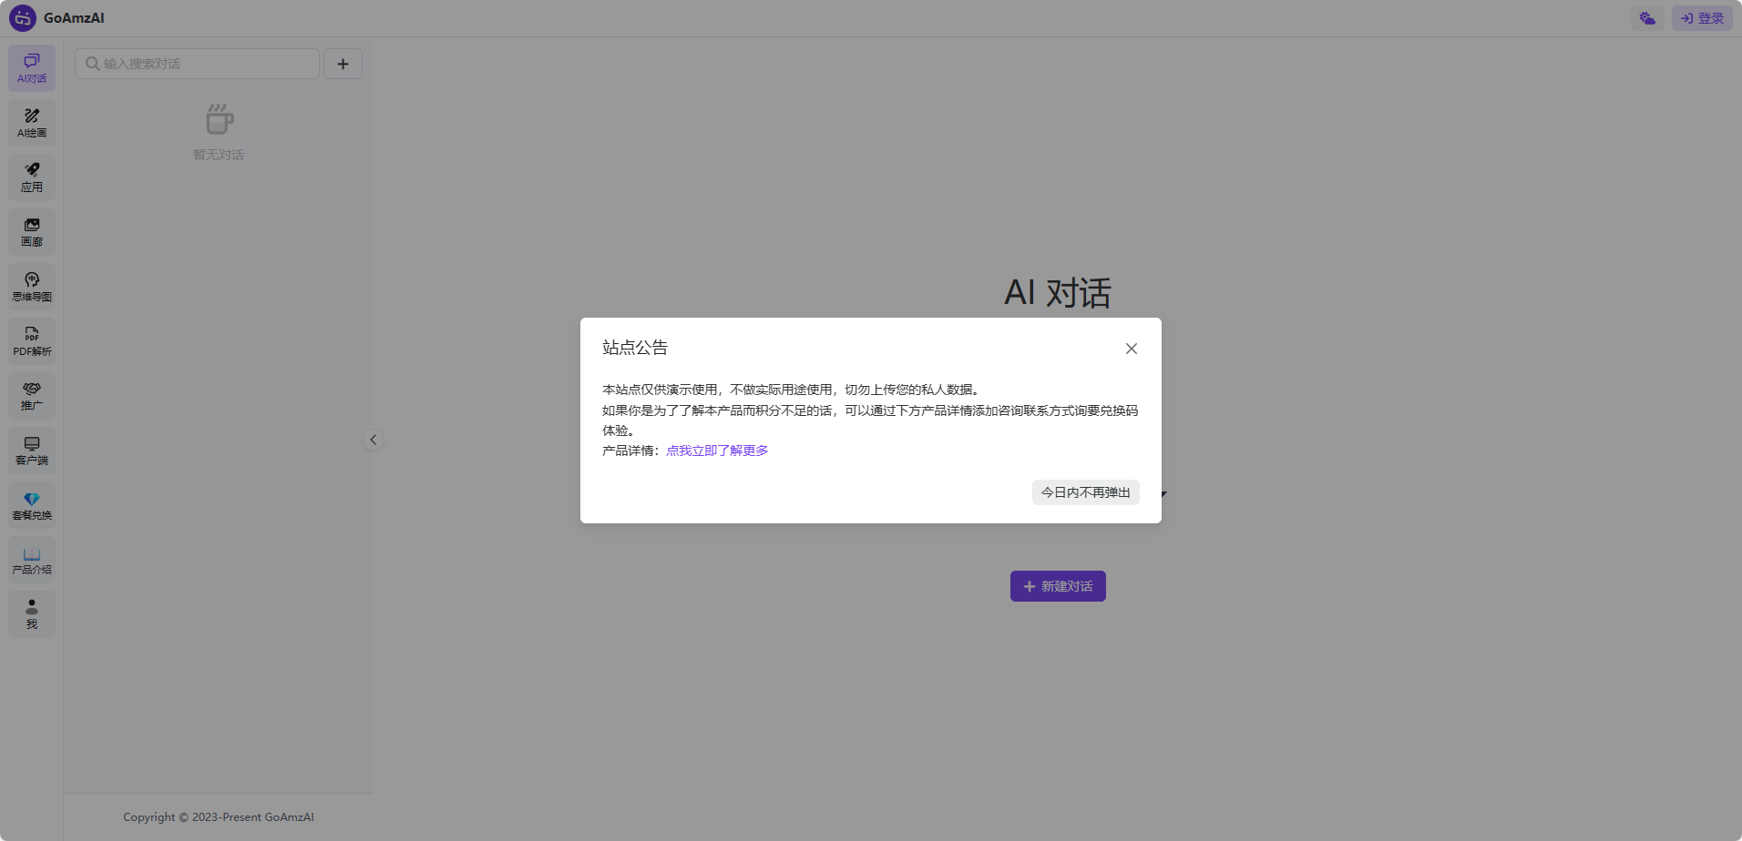This screenshot has height=841, width=1742.
Task: Open the AI绘画 drawing tool
Action: coord(32,123)
